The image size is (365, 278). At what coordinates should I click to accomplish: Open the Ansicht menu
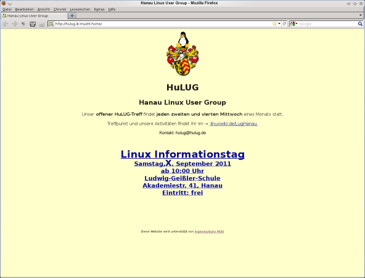44,9
